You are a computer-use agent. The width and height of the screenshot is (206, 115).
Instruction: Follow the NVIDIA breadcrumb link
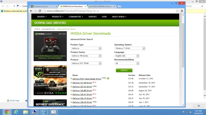pyautogui.click(x=37, y=29)
